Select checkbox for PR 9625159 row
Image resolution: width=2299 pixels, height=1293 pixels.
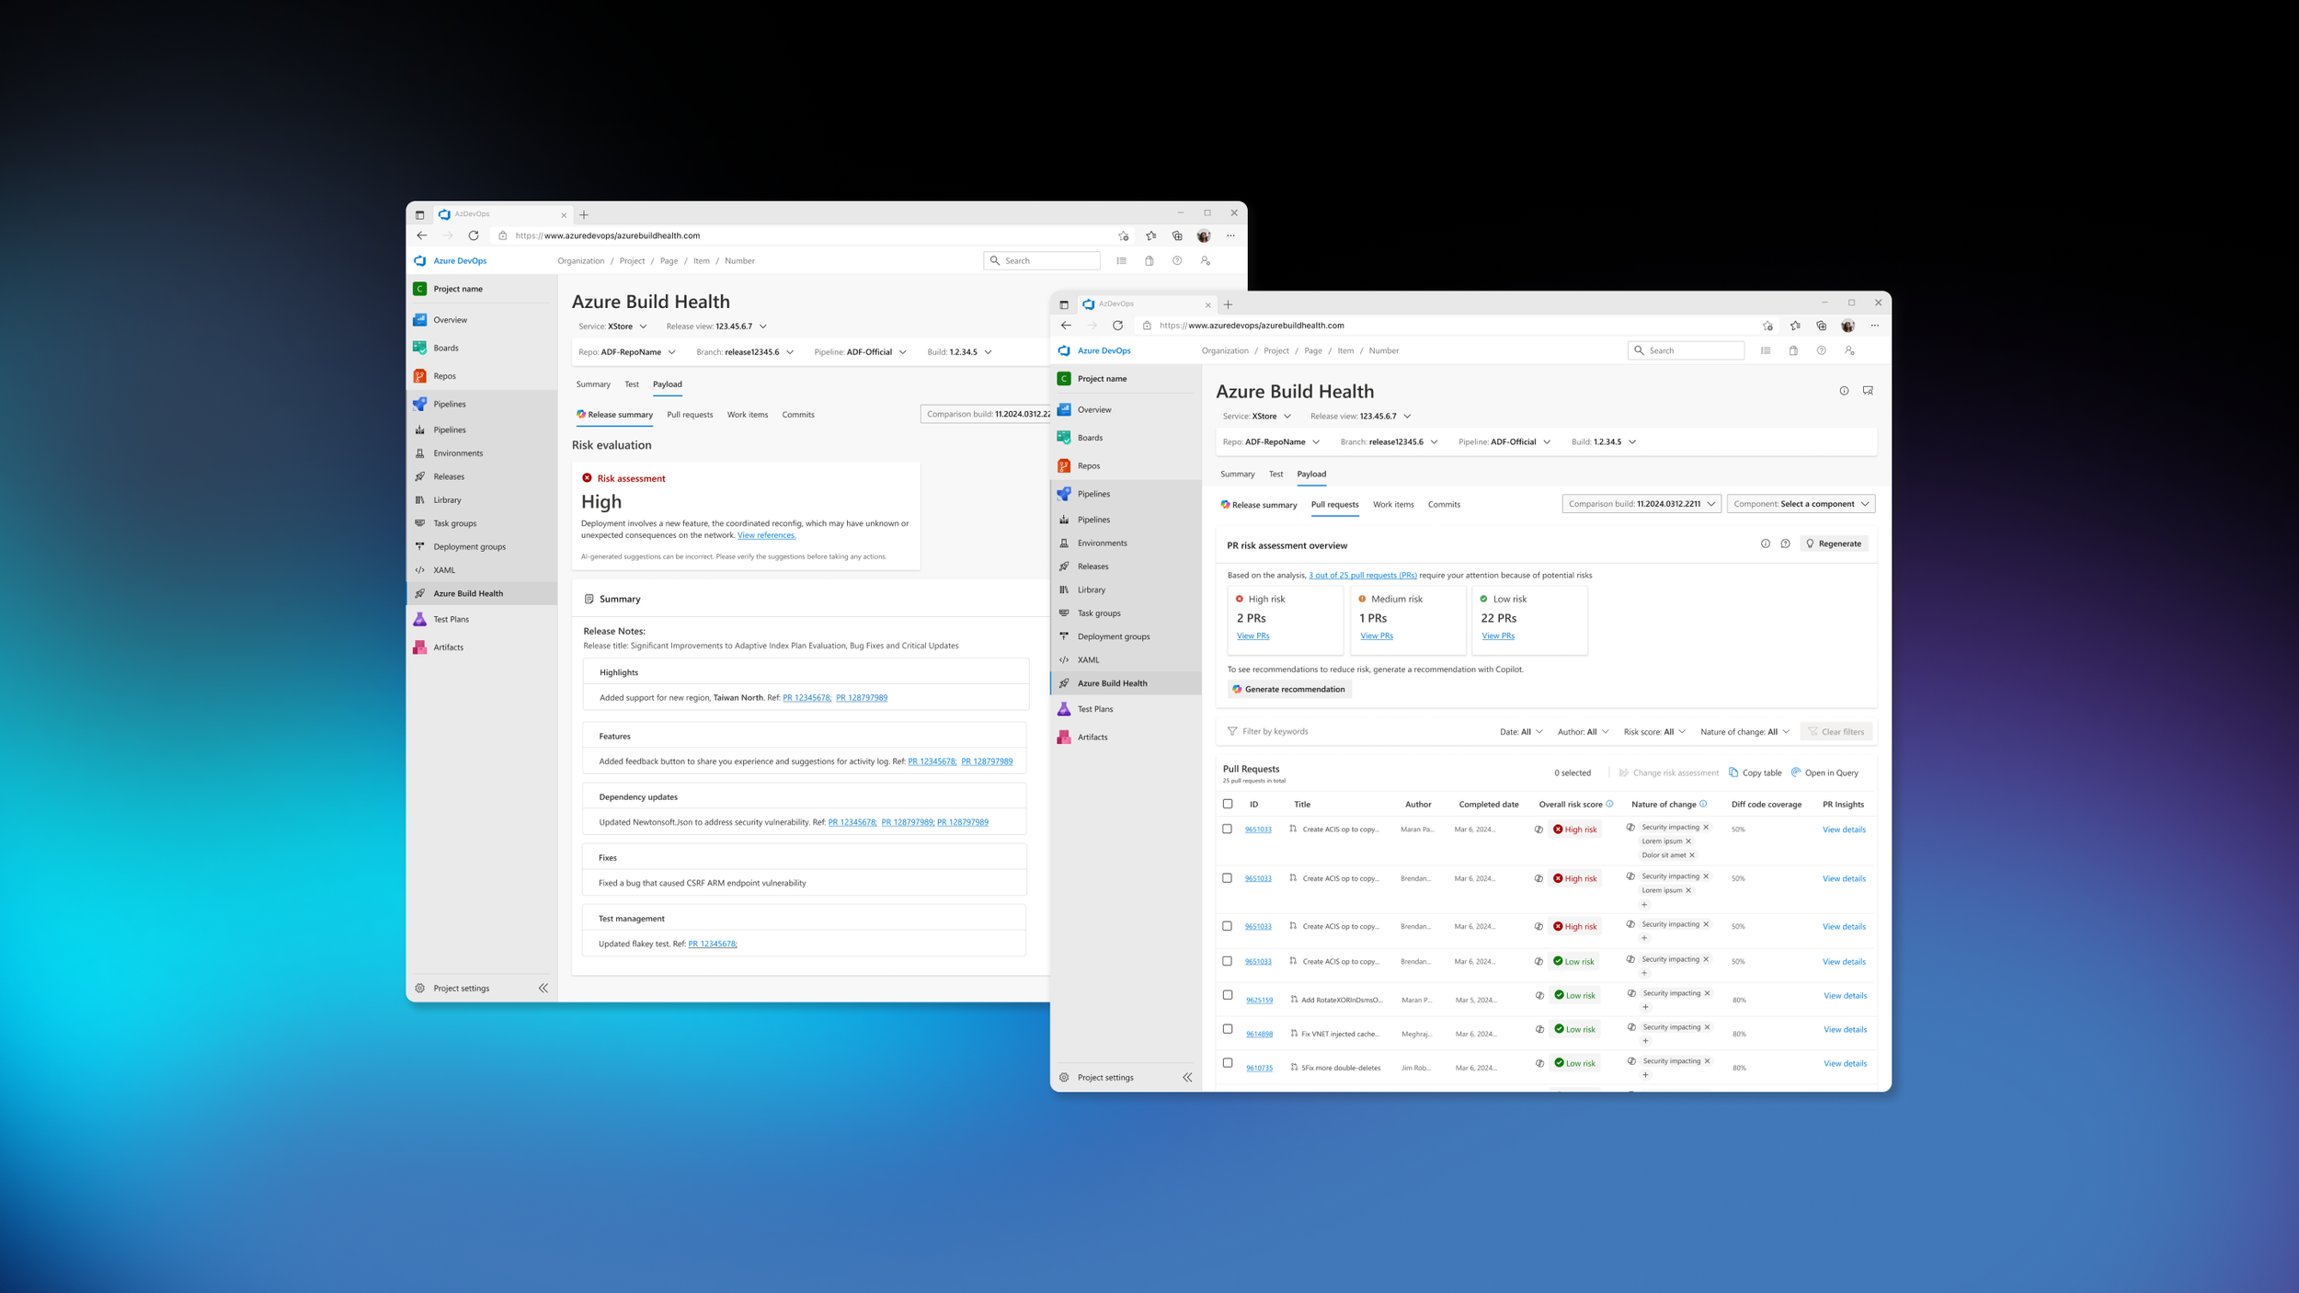click(x=1228, y=995)
